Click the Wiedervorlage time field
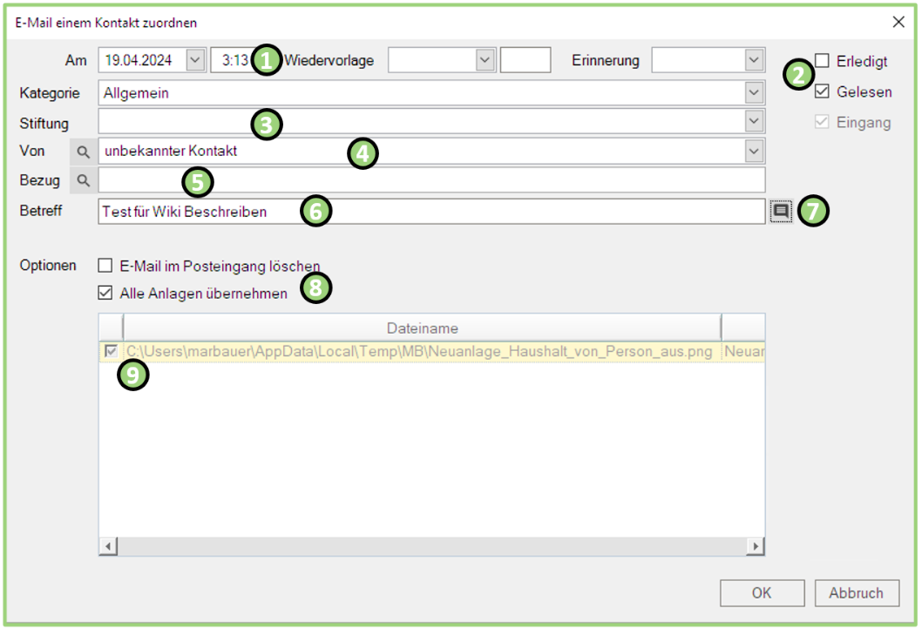Screen dimensions: 922x629 tap(525, 60)
